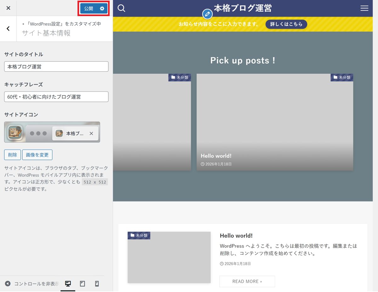Click the サイトのタイトル text field

click(x=56, y=67)
